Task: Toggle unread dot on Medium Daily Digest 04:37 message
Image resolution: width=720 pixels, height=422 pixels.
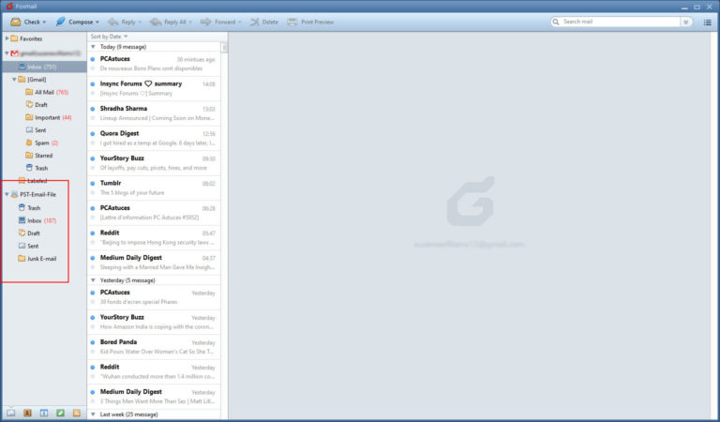Action: tap(93, 258)
